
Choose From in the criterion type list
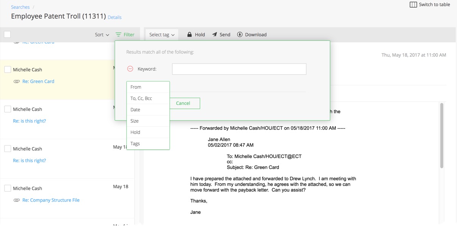tap(148, 87)
